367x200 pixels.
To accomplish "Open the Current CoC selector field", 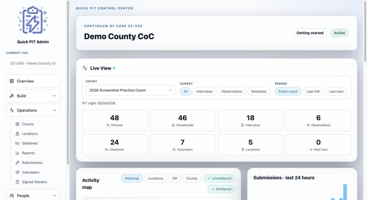I will (33, 63).
